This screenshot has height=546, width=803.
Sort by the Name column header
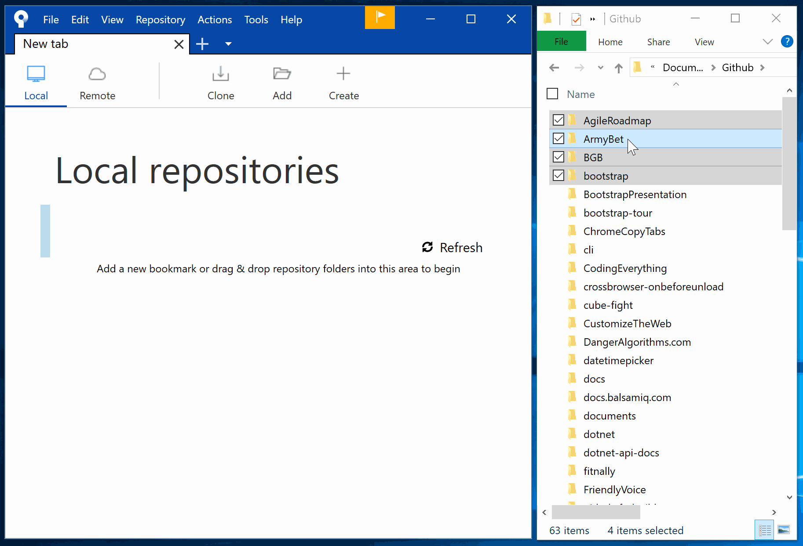point(580,94)
